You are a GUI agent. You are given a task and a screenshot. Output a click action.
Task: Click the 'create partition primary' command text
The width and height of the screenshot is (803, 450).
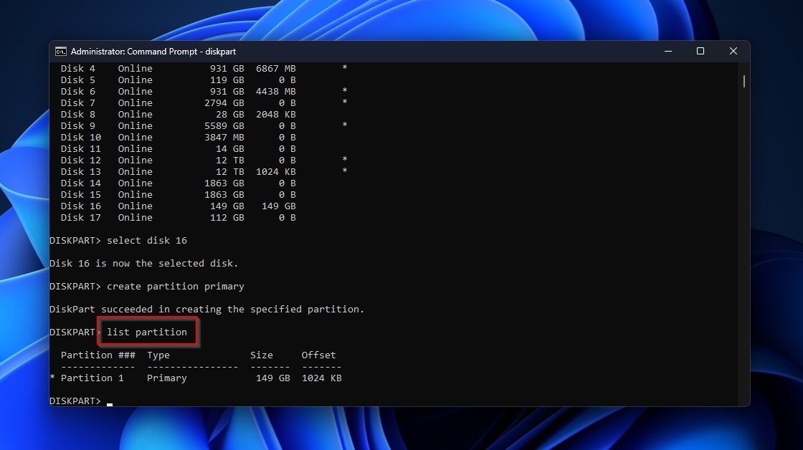[x=176, y=287]
